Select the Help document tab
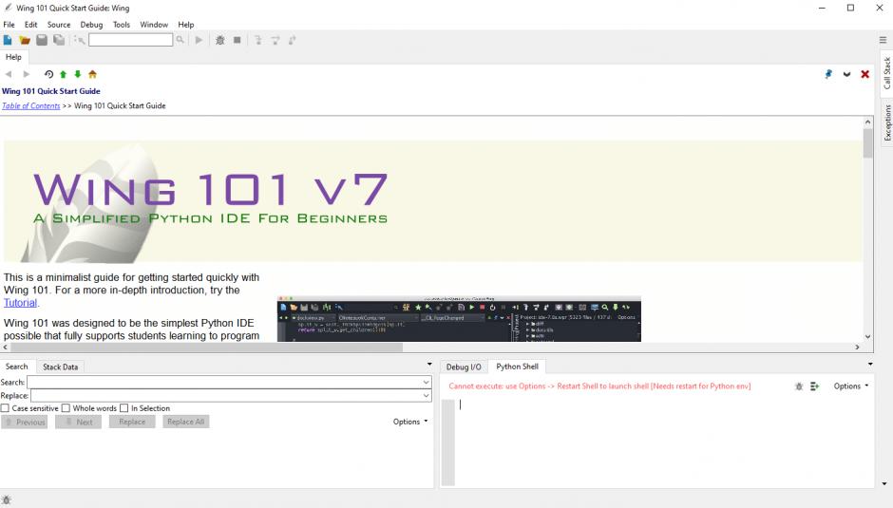Image resolution: width=893 pixels, height=508 pixels. 13,57
